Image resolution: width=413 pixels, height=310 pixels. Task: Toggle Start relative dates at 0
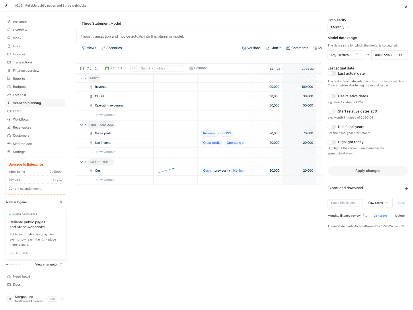coord(332,111)
